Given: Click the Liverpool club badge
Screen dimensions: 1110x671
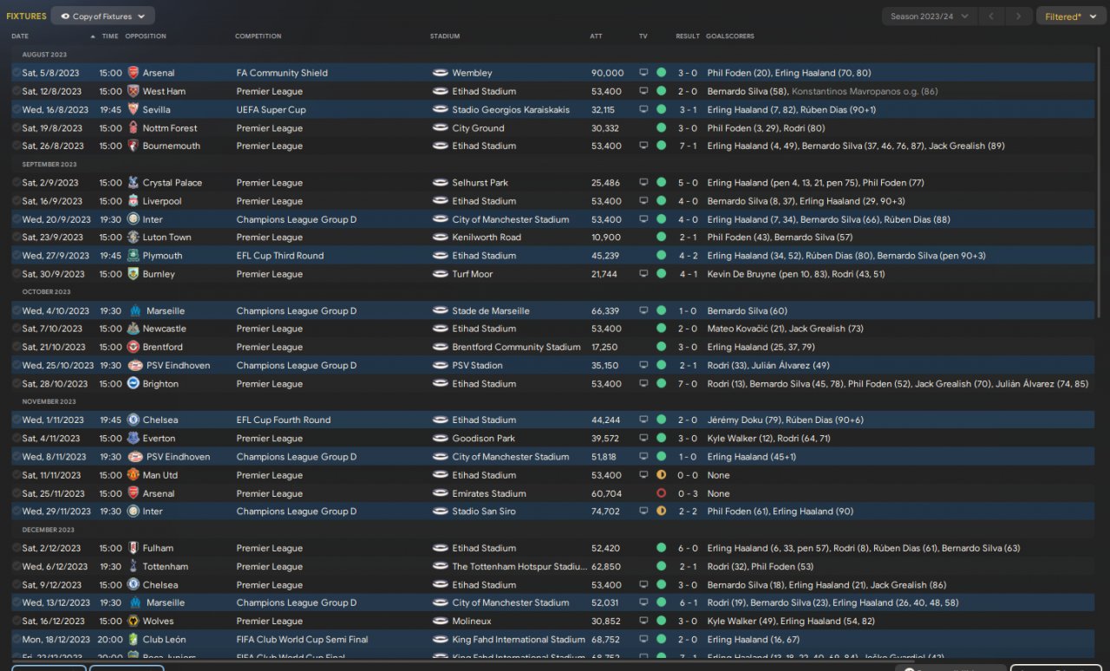Looking at the screenshot, I should [x=133, y=201].
